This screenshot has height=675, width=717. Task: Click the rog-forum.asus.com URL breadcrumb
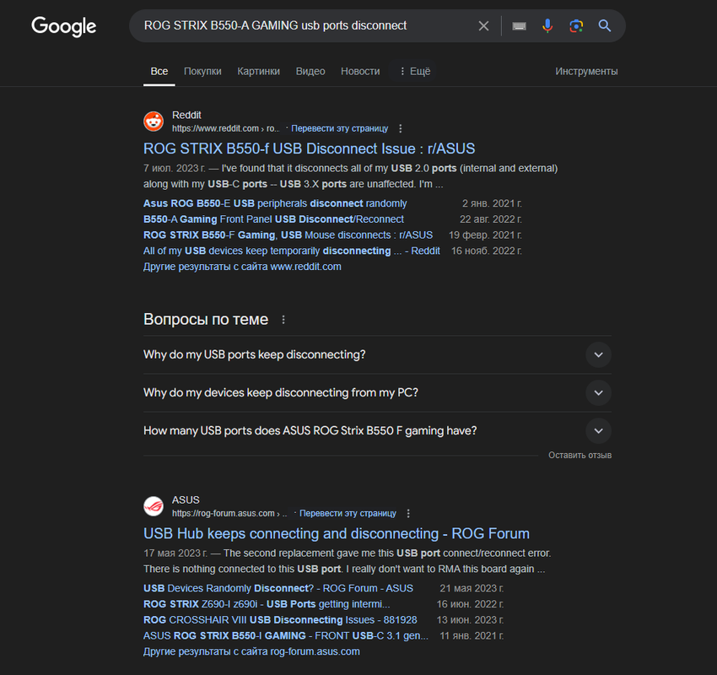pyautogui.click(x=229, y=514)
